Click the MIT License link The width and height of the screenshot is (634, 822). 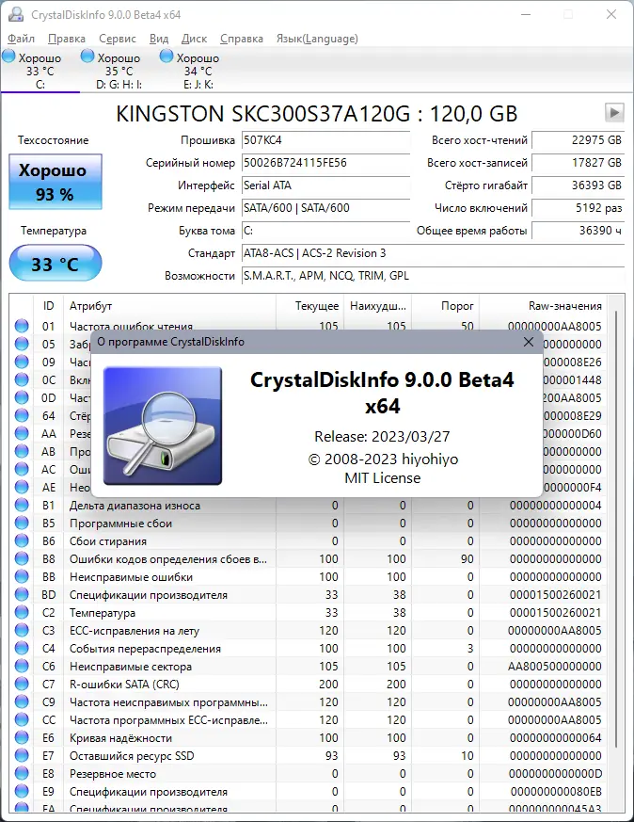[x=382, y=478]
